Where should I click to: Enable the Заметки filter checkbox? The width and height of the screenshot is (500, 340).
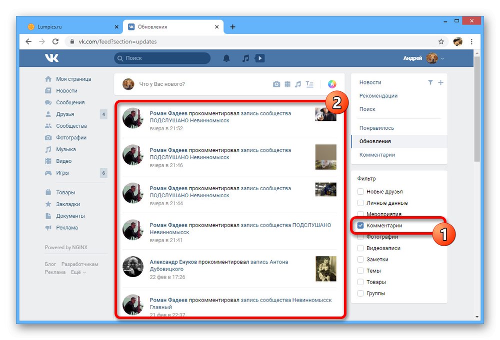360,260
